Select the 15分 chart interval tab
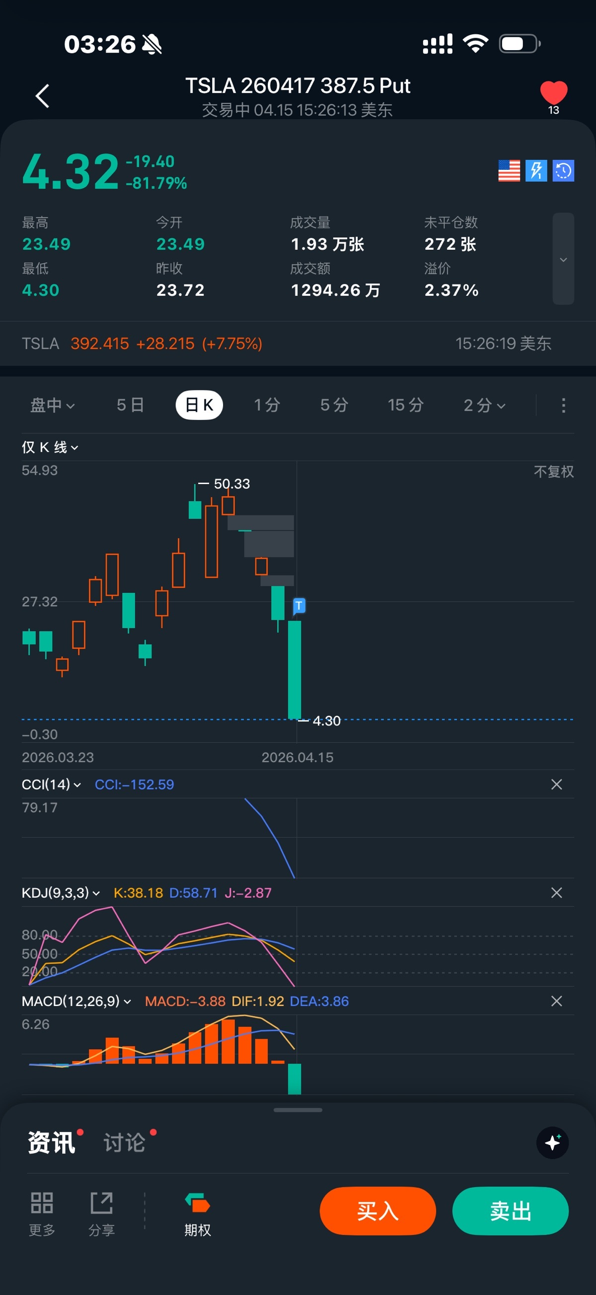Viewport: 596px width, 1295px height. coord(405,405)
